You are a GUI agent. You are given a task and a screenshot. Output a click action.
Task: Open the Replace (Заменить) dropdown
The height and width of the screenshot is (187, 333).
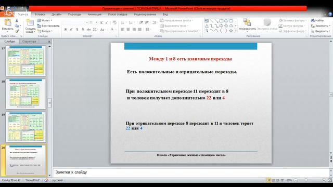[321, 26]
